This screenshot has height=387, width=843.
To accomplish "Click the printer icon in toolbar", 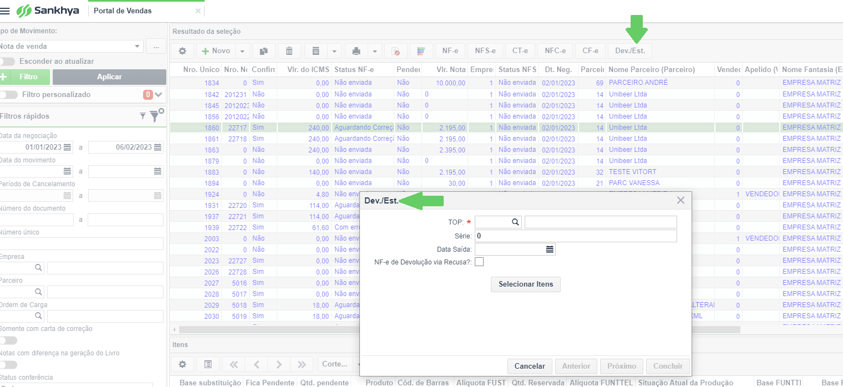I will (356, 51).
